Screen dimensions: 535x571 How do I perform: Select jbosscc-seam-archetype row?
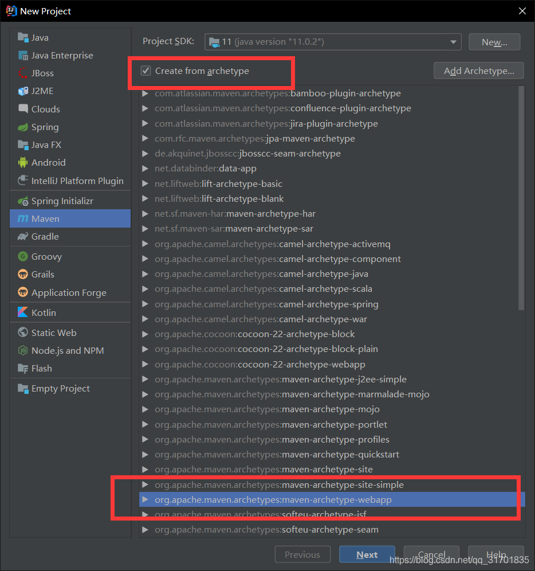point(332,153)
